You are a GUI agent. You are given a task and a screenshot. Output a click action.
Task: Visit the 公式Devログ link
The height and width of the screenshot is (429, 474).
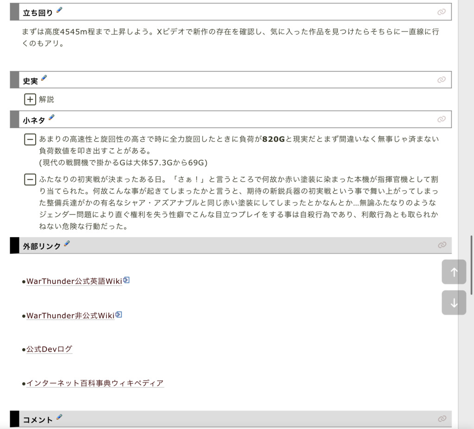tap(49, 349)
